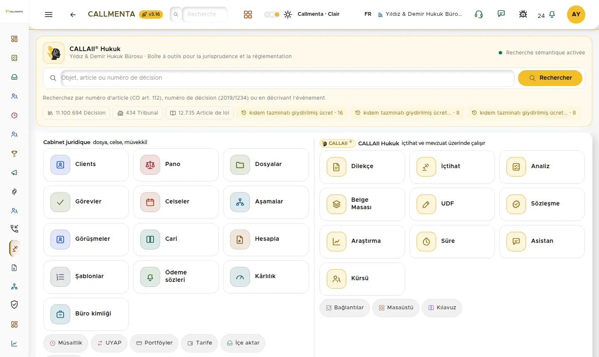Image resolution: width=599 pixels, height=357 pixels.
Task: Click the Bağlantılar chip
Action: [344, 308]
